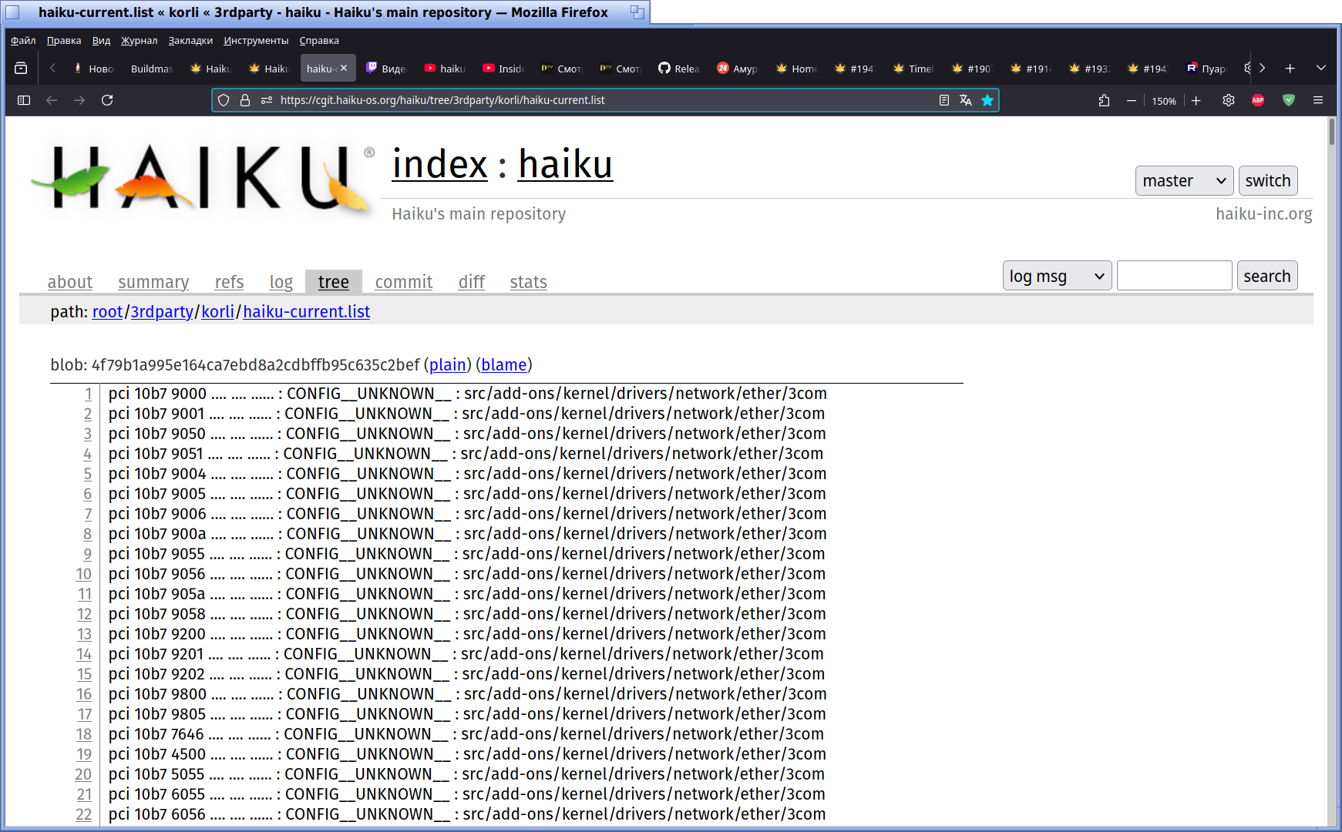This screenshot has height=832, width=1342.
Task: Click the green shield extension icon
Action: [x=1289, y=100]
